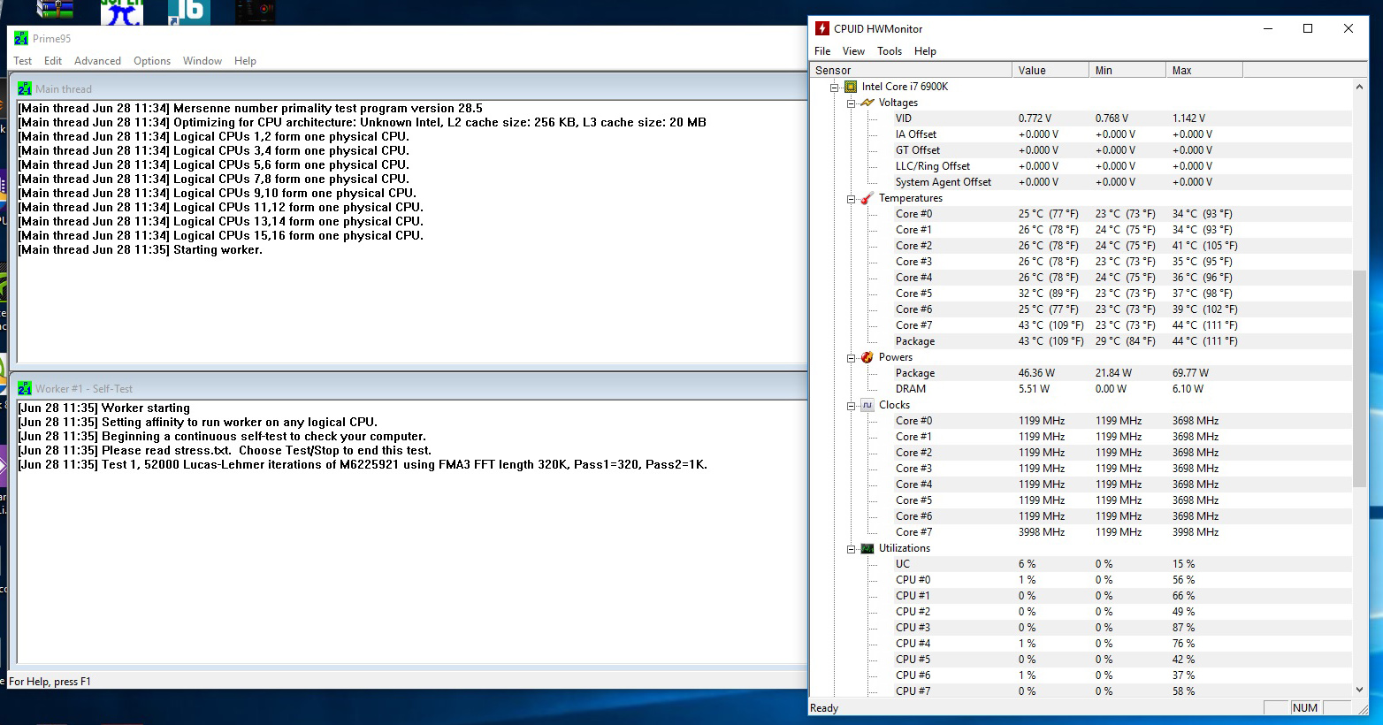Viewport: 1383px width, 725px height.
Task: Click the Value column header
Action: 1051,70
